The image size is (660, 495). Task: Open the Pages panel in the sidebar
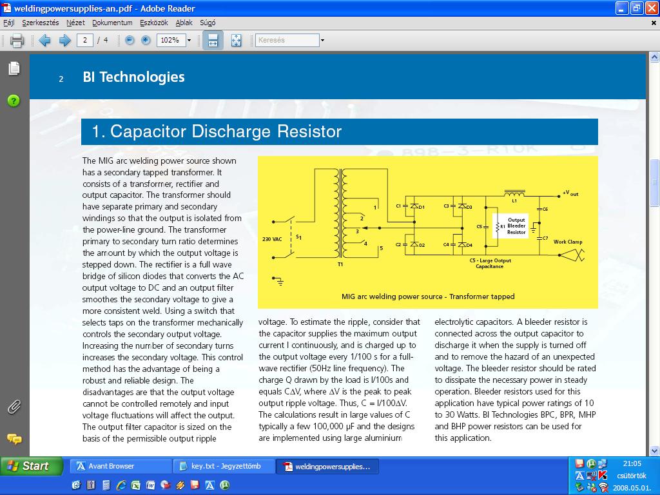14,68
